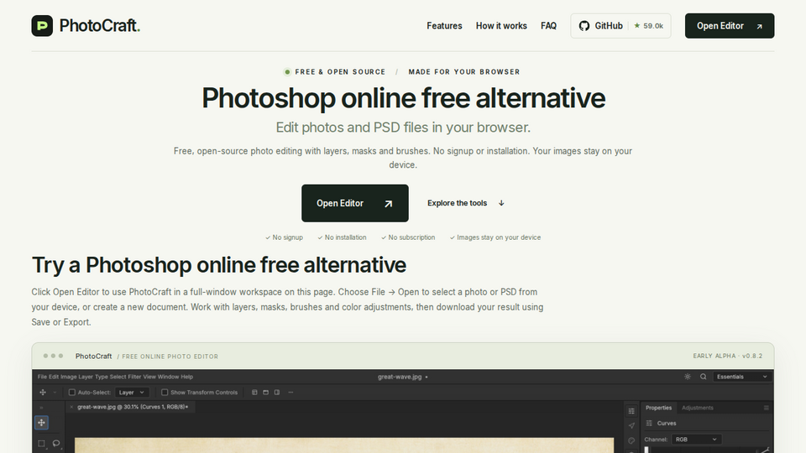Open the Help menu in editor
The width and height of the screenshot is (806, 453).
[186, 377]
